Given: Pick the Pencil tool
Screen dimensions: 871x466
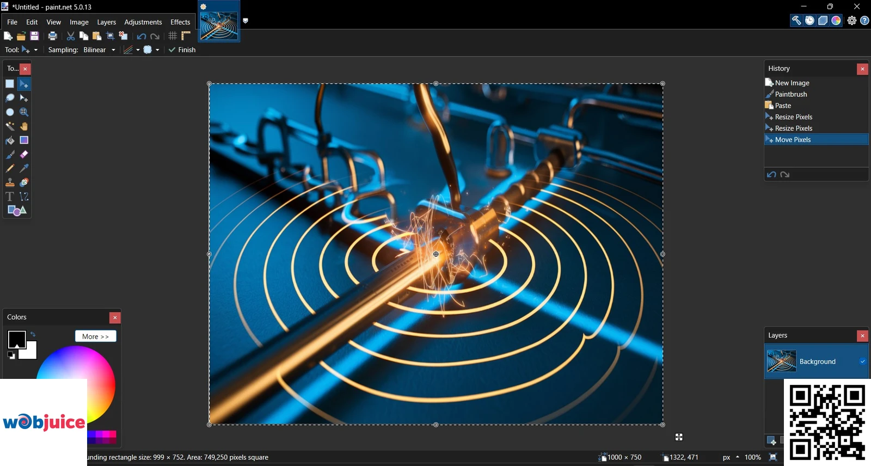Looking at the screenshot, I should 10,169.
